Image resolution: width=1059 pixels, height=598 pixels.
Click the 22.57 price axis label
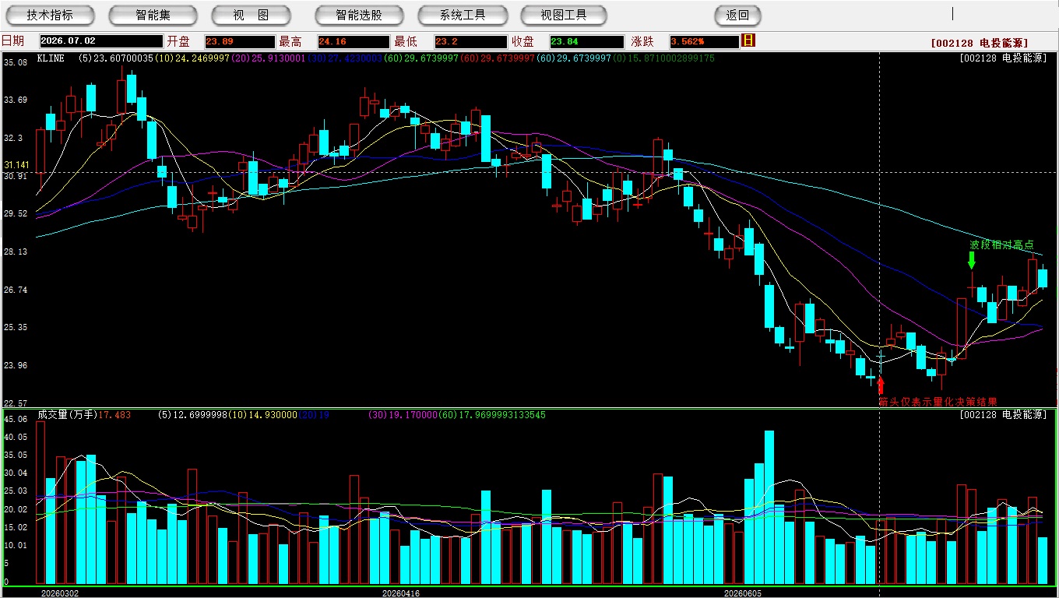coord(15,403)
